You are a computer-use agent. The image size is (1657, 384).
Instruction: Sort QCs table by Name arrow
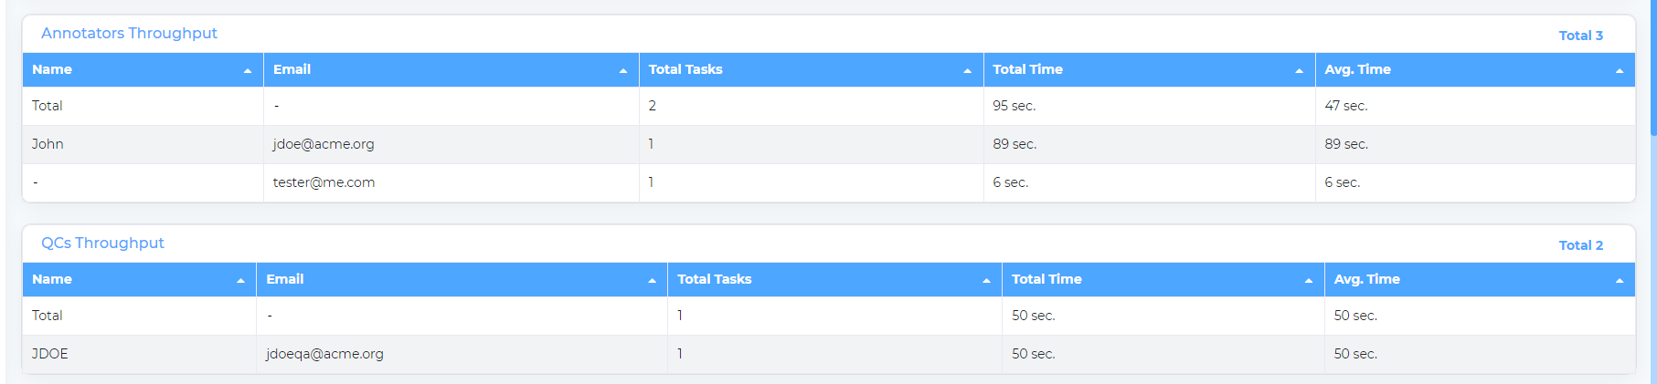coord(241,280)
